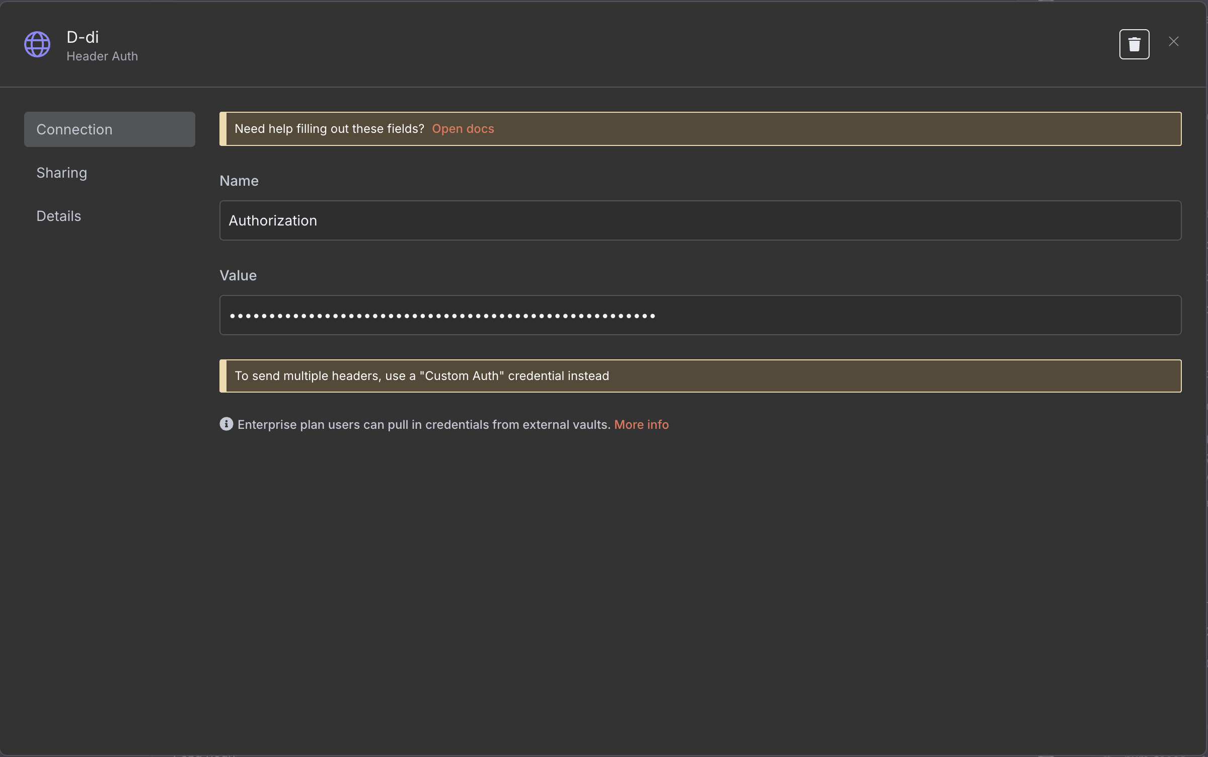The image size is (1208, 757).
Task: Click the Enterprise plan external vaults text
Action: (424, 424)
